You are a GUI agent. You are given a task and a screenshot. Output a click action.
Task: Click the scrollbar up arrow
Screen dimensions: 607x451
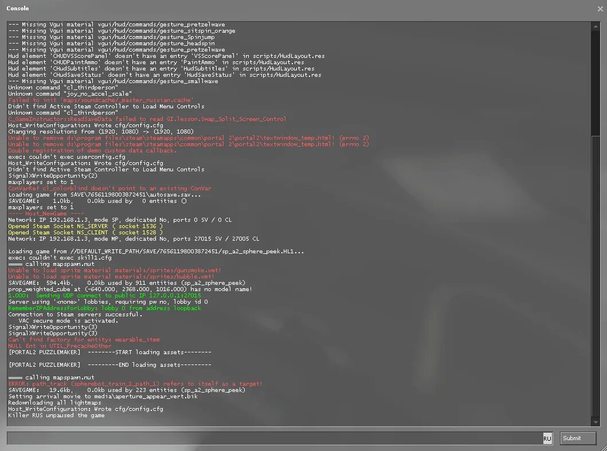coord(596,26)
